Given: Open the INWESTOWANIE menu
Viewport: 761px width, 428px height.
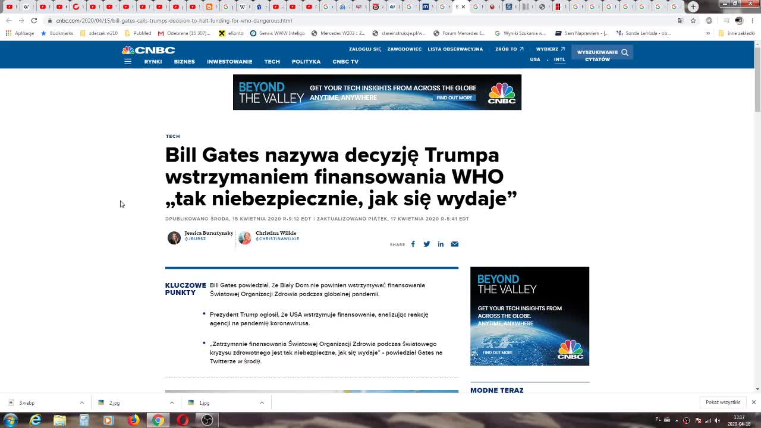Looking at the screenshot, I should click(229, 62).
